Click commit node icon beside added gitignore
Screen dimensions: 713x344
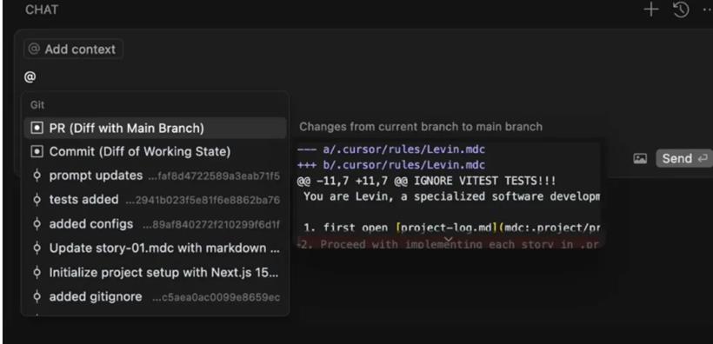click(37, 297)
